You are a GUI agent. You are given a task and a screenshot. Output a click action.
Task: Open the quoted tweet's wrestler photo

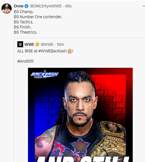pyautogui.click(x=80, y=115)
